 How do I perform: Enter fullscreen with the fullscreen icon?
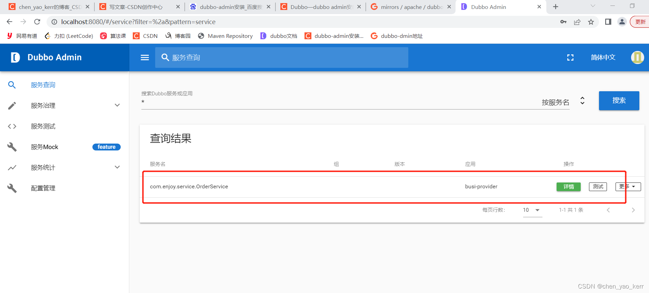pyautogui.click(x=570, y=57)
